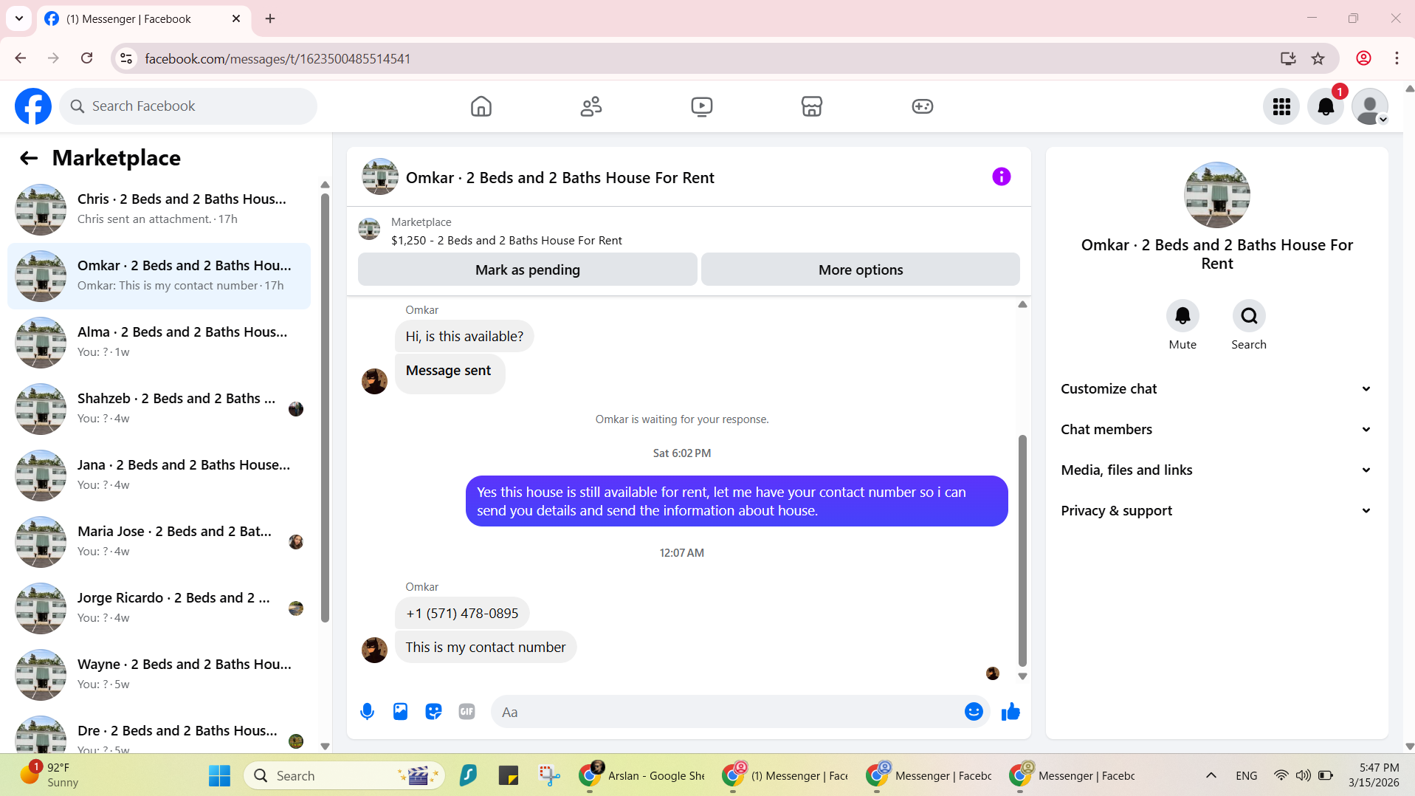Click the chat message scrollbar
1415x796 pixels.
pyautogui.click(x=1022, y=550)
